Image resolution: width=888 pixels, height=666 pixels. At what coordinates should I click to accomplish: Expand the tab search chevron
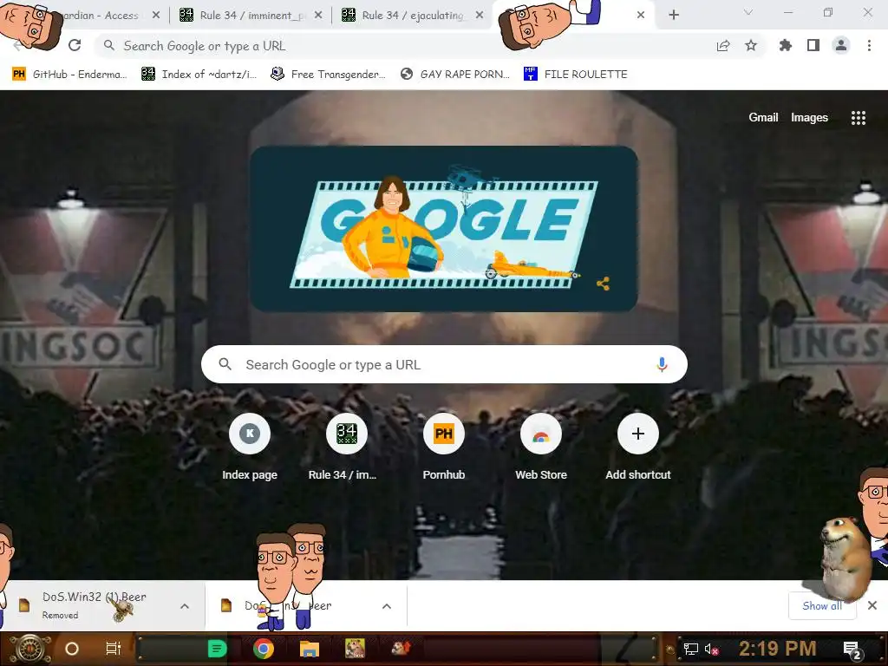(748, 12)
